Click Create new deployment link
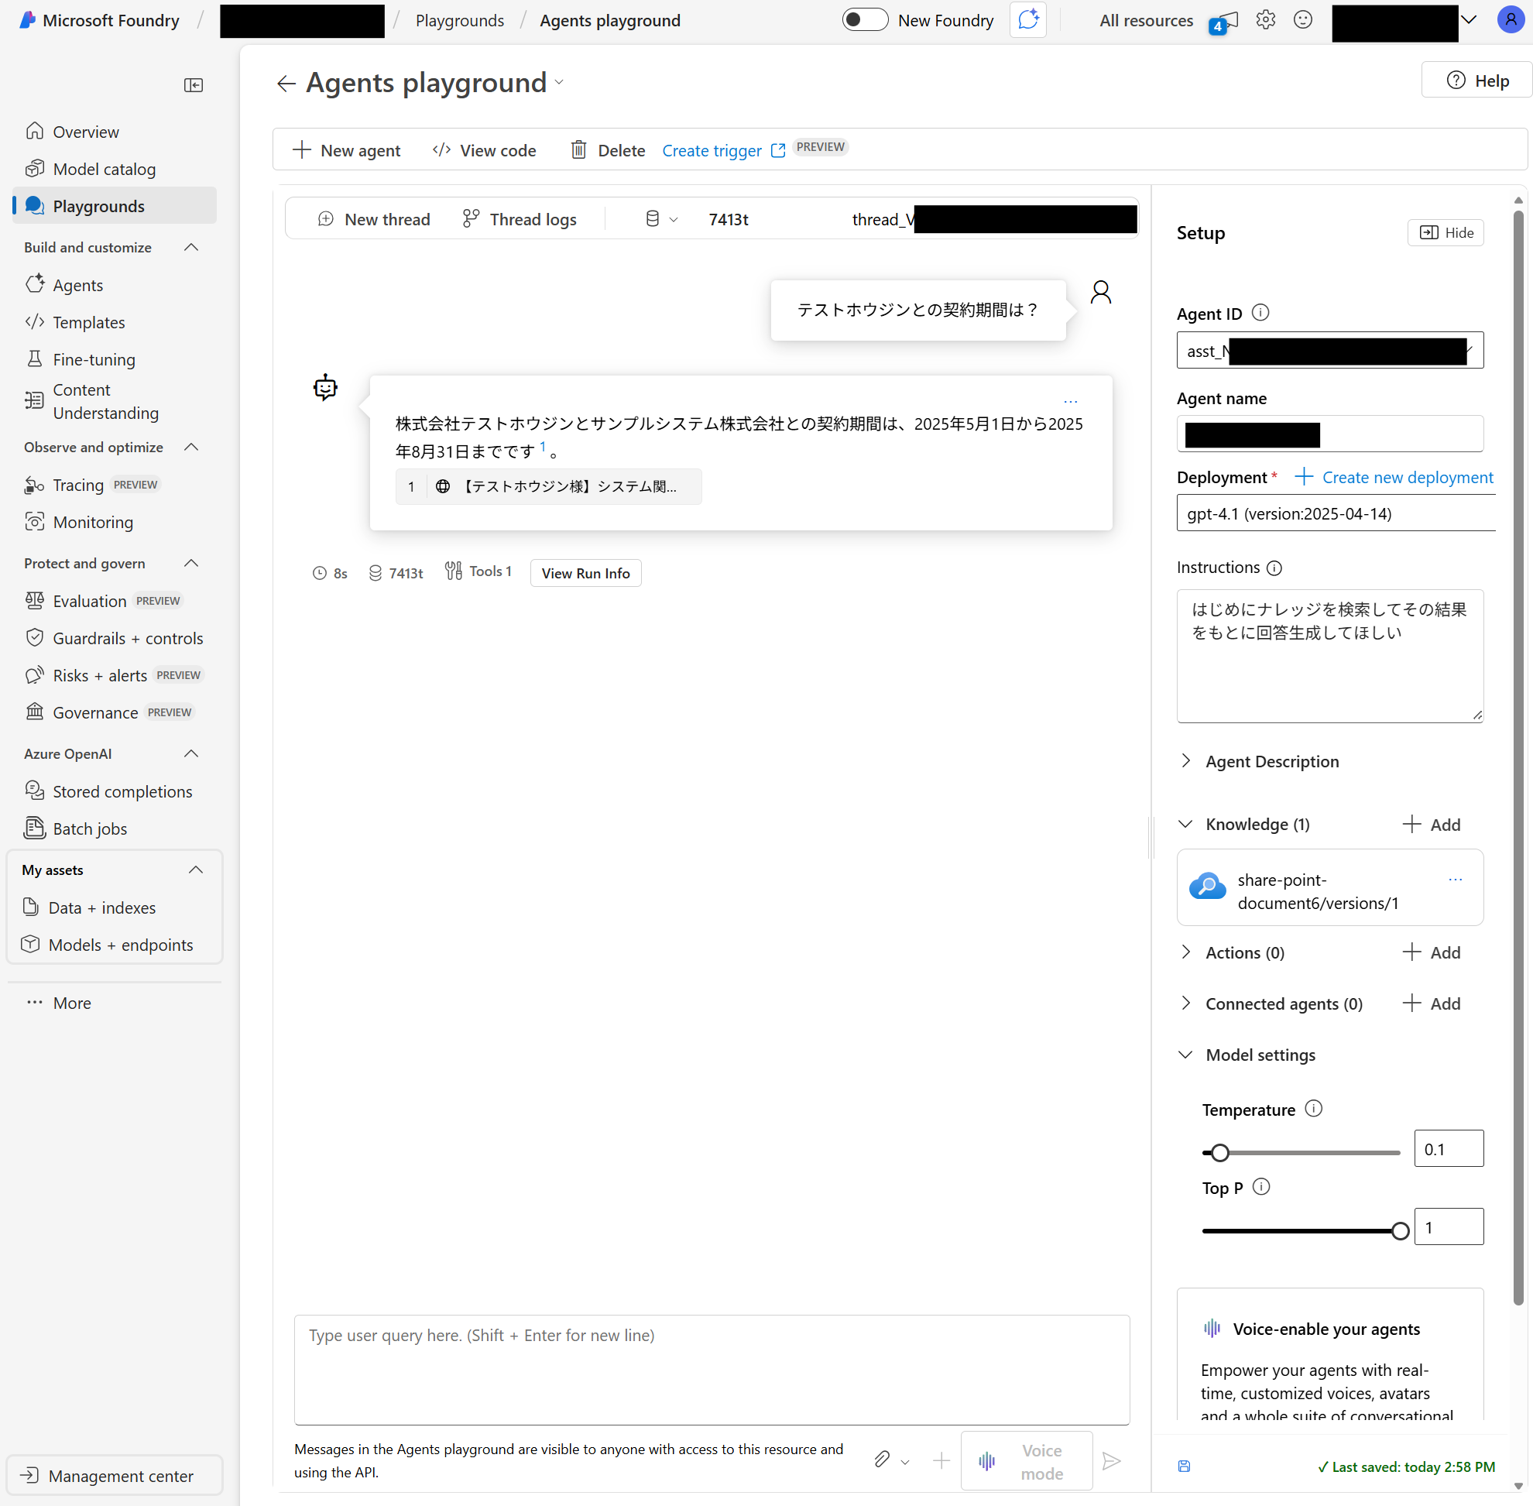Screen dimensions: 1533x1506 1394,477
